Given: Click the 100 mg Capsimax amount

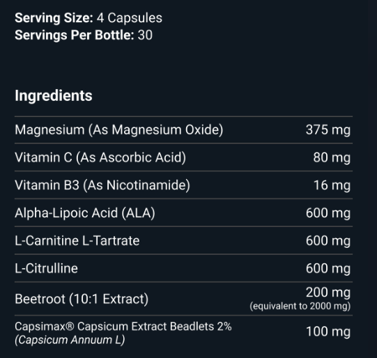Looking at the screenshot, I should (x=328, y=332).
